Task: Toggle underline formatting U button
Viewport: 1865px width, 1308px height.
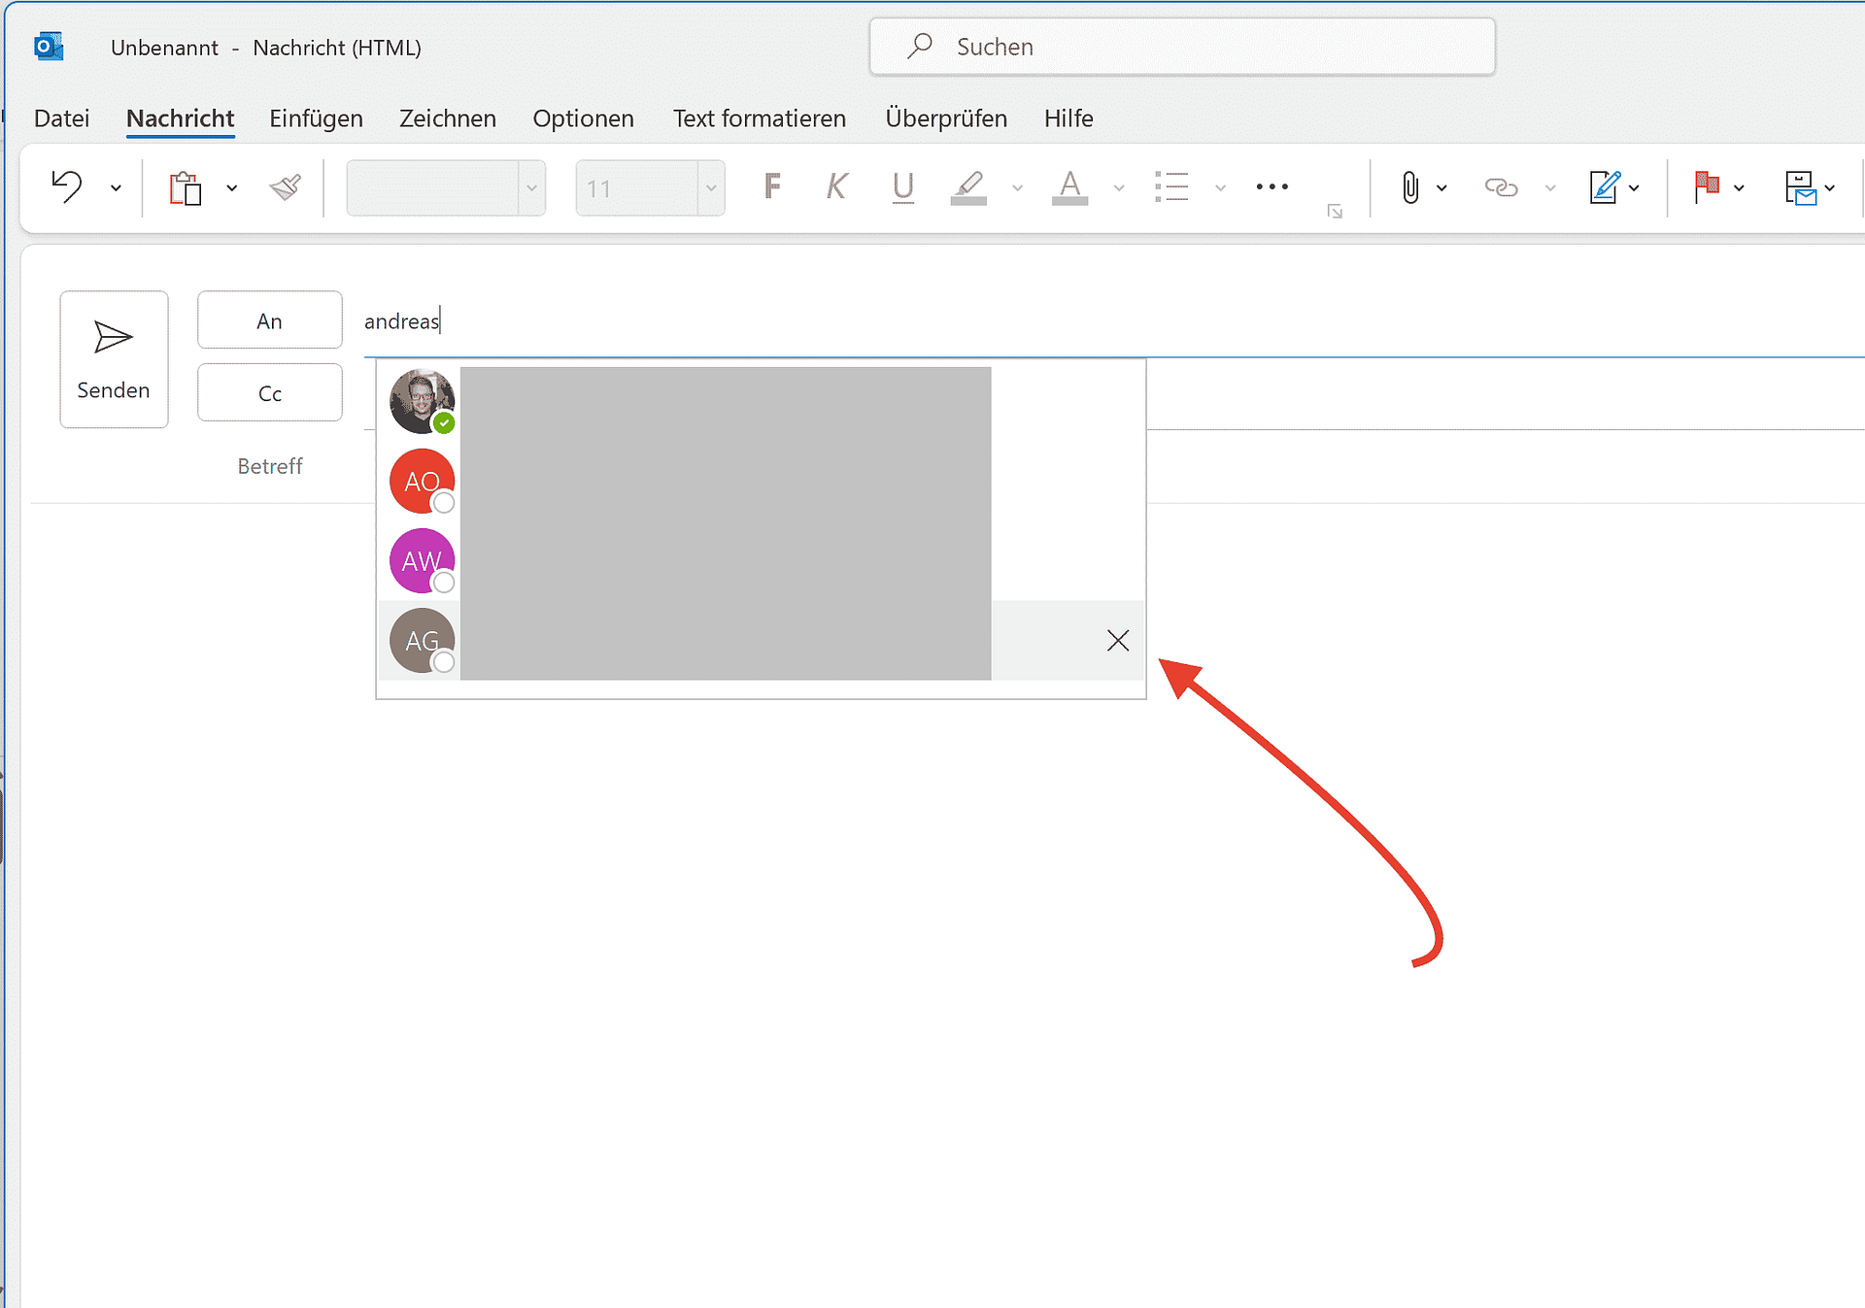Action: pyautogui.click(x=902, y=186)
